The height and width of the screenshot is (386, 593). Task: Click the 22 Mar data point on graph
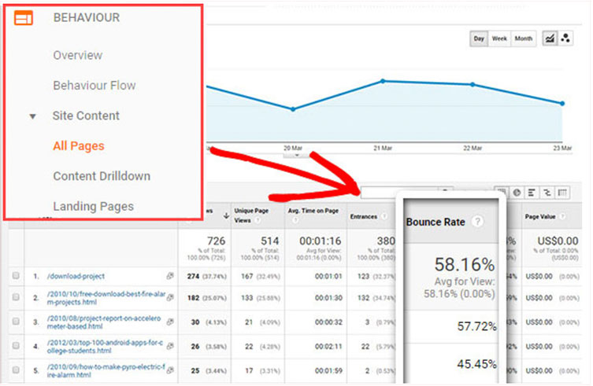(x=473, y=84)
